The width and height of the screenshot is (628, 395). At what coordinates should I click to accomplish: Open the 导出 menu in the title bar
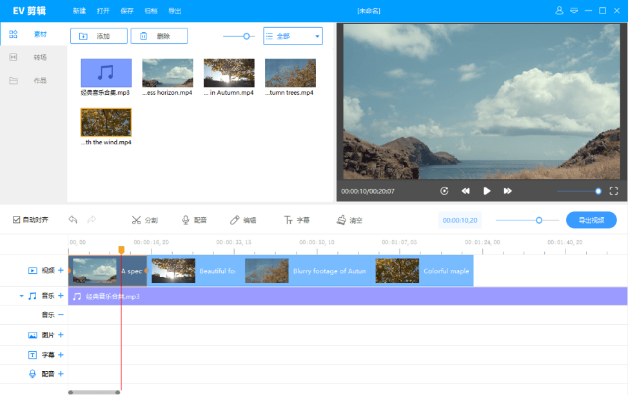point(173,10)
